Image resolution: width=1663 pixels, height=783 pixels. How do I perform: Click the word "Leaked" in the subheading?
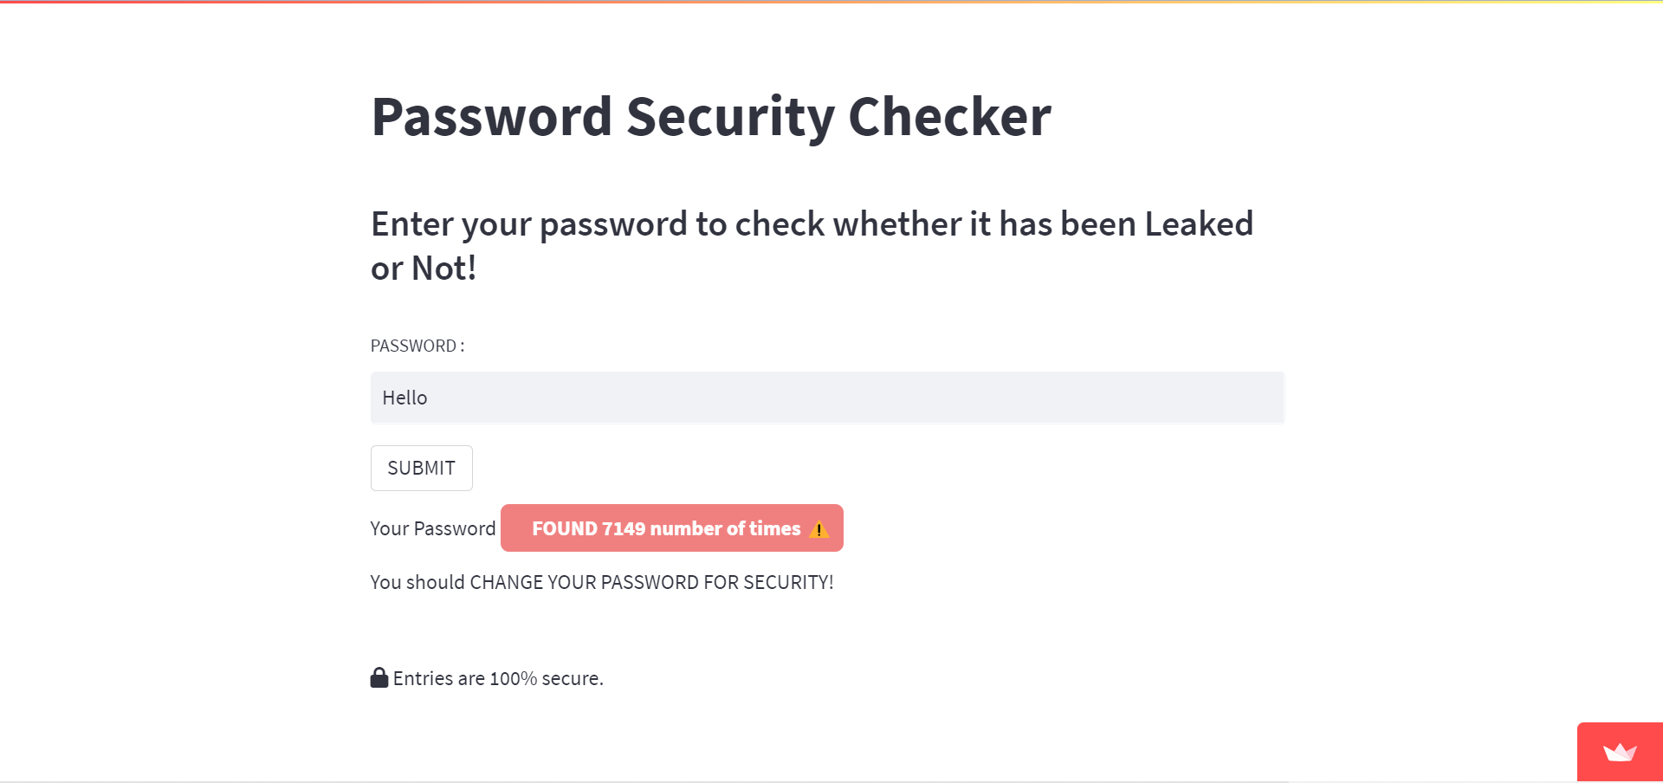(x=1199, y=224)
